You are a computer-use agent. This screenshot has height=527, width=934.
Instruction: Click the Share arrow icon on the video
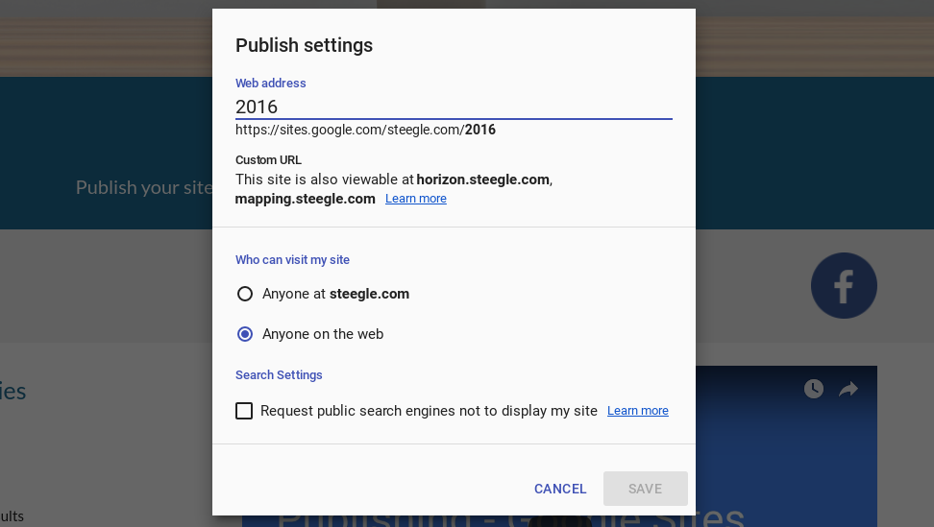point(848,389)
